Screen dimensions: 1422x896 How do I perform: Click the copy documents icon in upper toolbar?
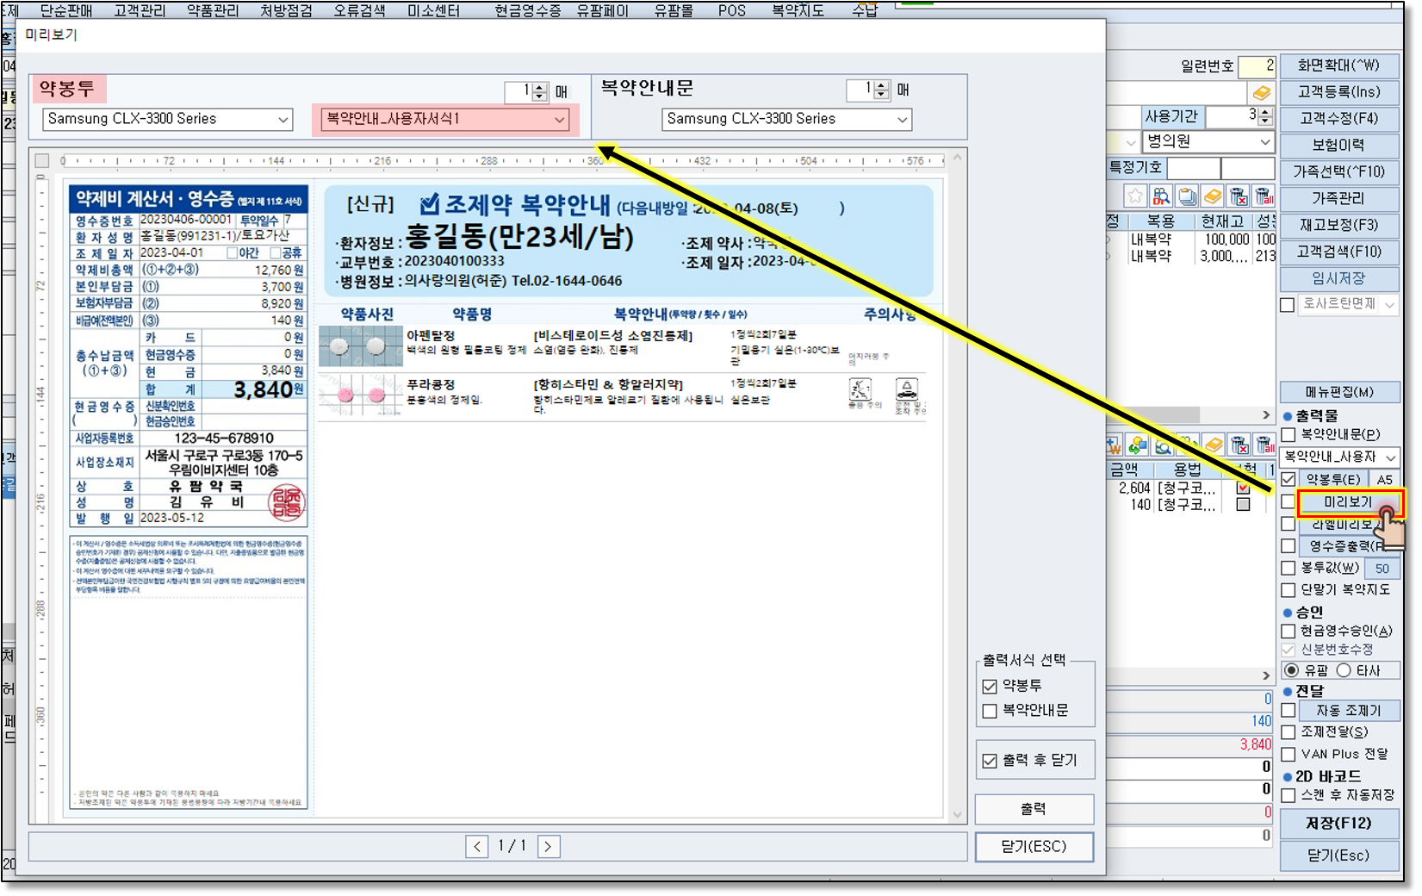(x=1187, y=196)
